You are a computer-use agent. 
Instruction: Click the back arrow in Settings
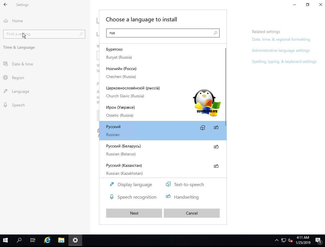click(x=5, y=5)
